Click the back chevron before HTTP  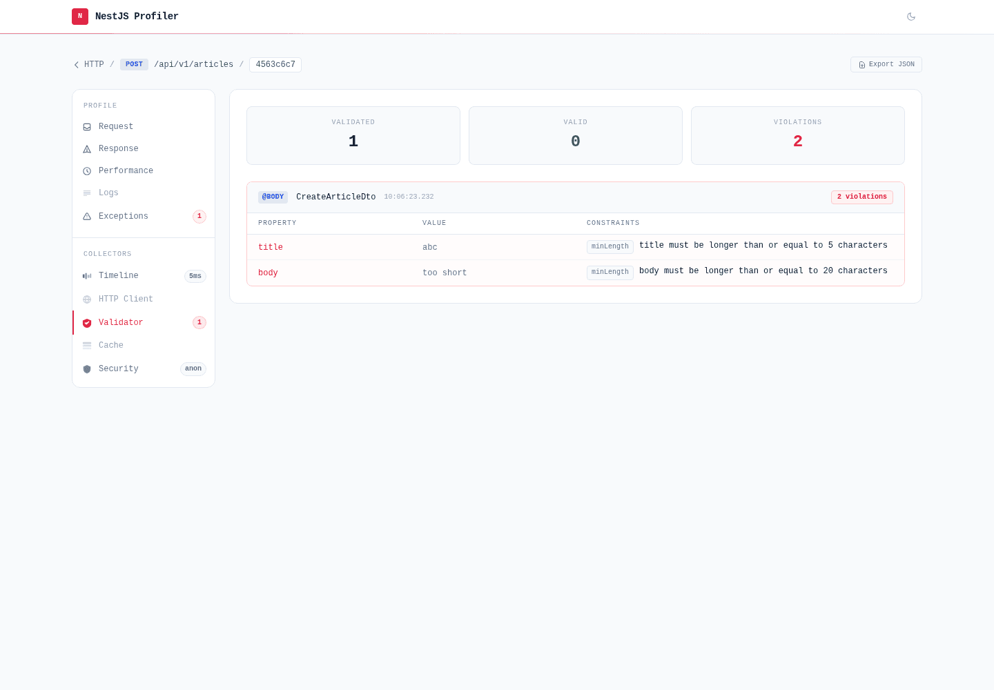click(x=77, y=65)
